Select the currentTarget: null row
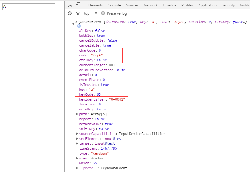Viewport: 250px width, 172px height. pos(98,65)
